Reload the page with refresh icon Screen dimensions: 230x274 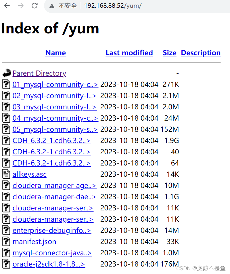[x=34, y=6]
